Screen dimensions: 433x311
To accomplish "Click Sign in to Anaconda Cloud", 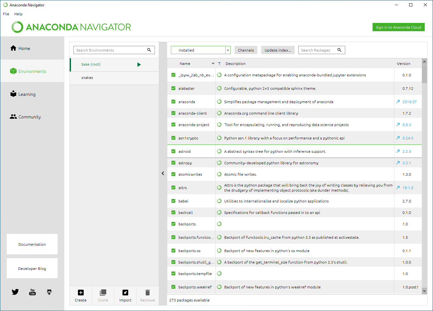I will pyautogui.click(x=398, y=27).
